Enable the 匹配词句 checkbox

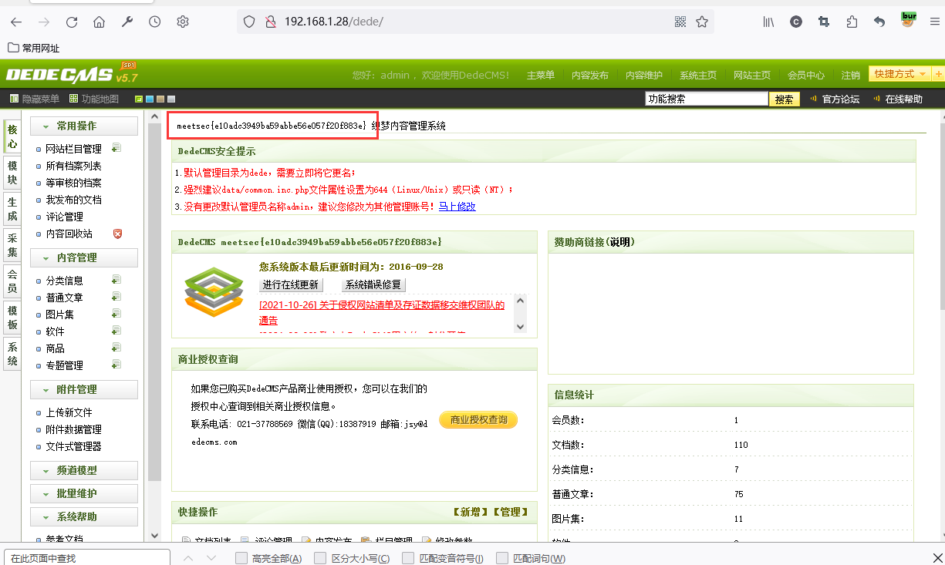[x=503, y=558]
